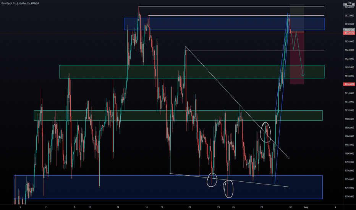Click the 12 date label on time axis
Screen dimensions: 356x210
[x=90, y=207]
